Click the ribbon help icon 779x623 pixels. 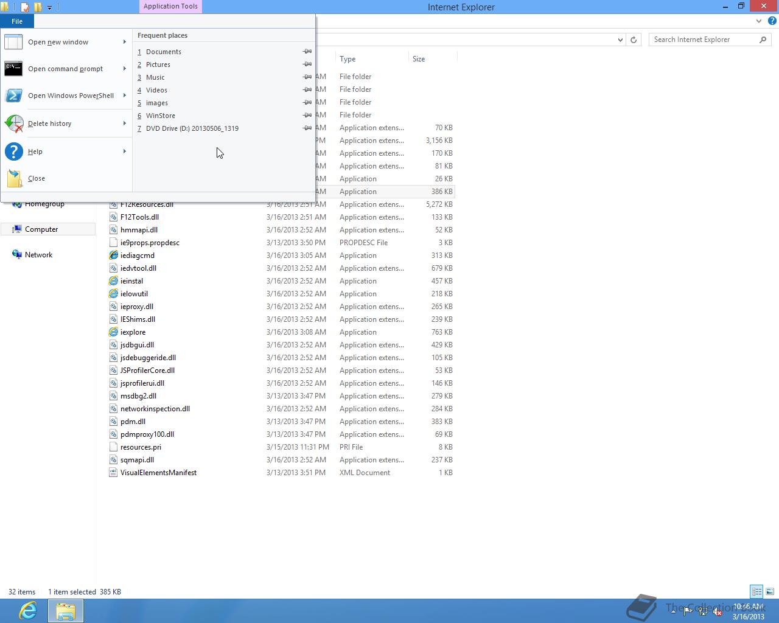click(x=772, y=21)
